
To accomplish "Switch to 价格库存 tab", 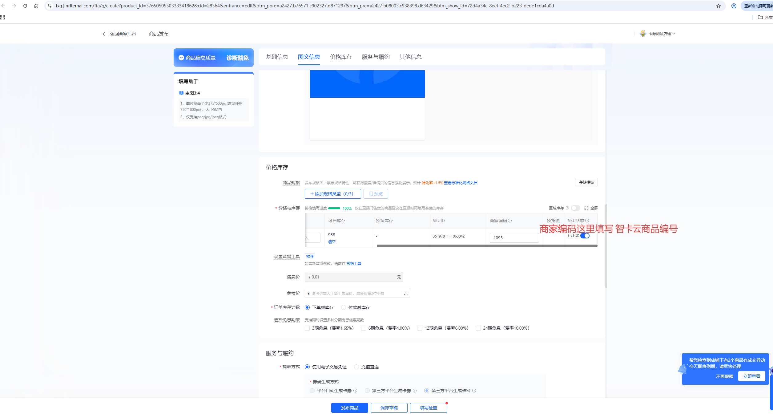I will coord(341,57).
